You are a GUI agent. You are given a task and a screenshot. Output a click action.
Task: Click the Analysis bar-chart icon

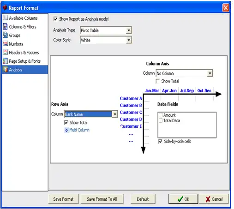click(x=5, y=70)
